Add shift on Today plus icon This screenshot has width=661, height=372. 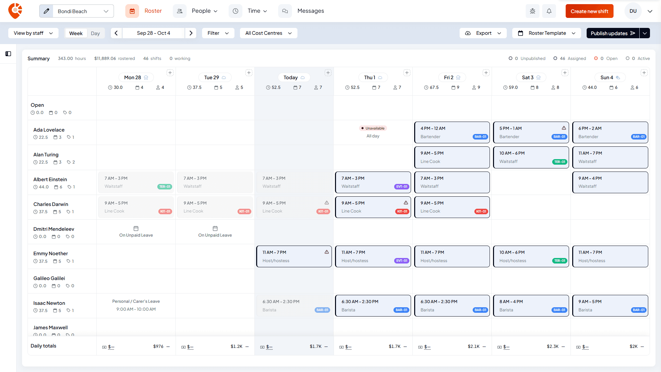point(328,73)
